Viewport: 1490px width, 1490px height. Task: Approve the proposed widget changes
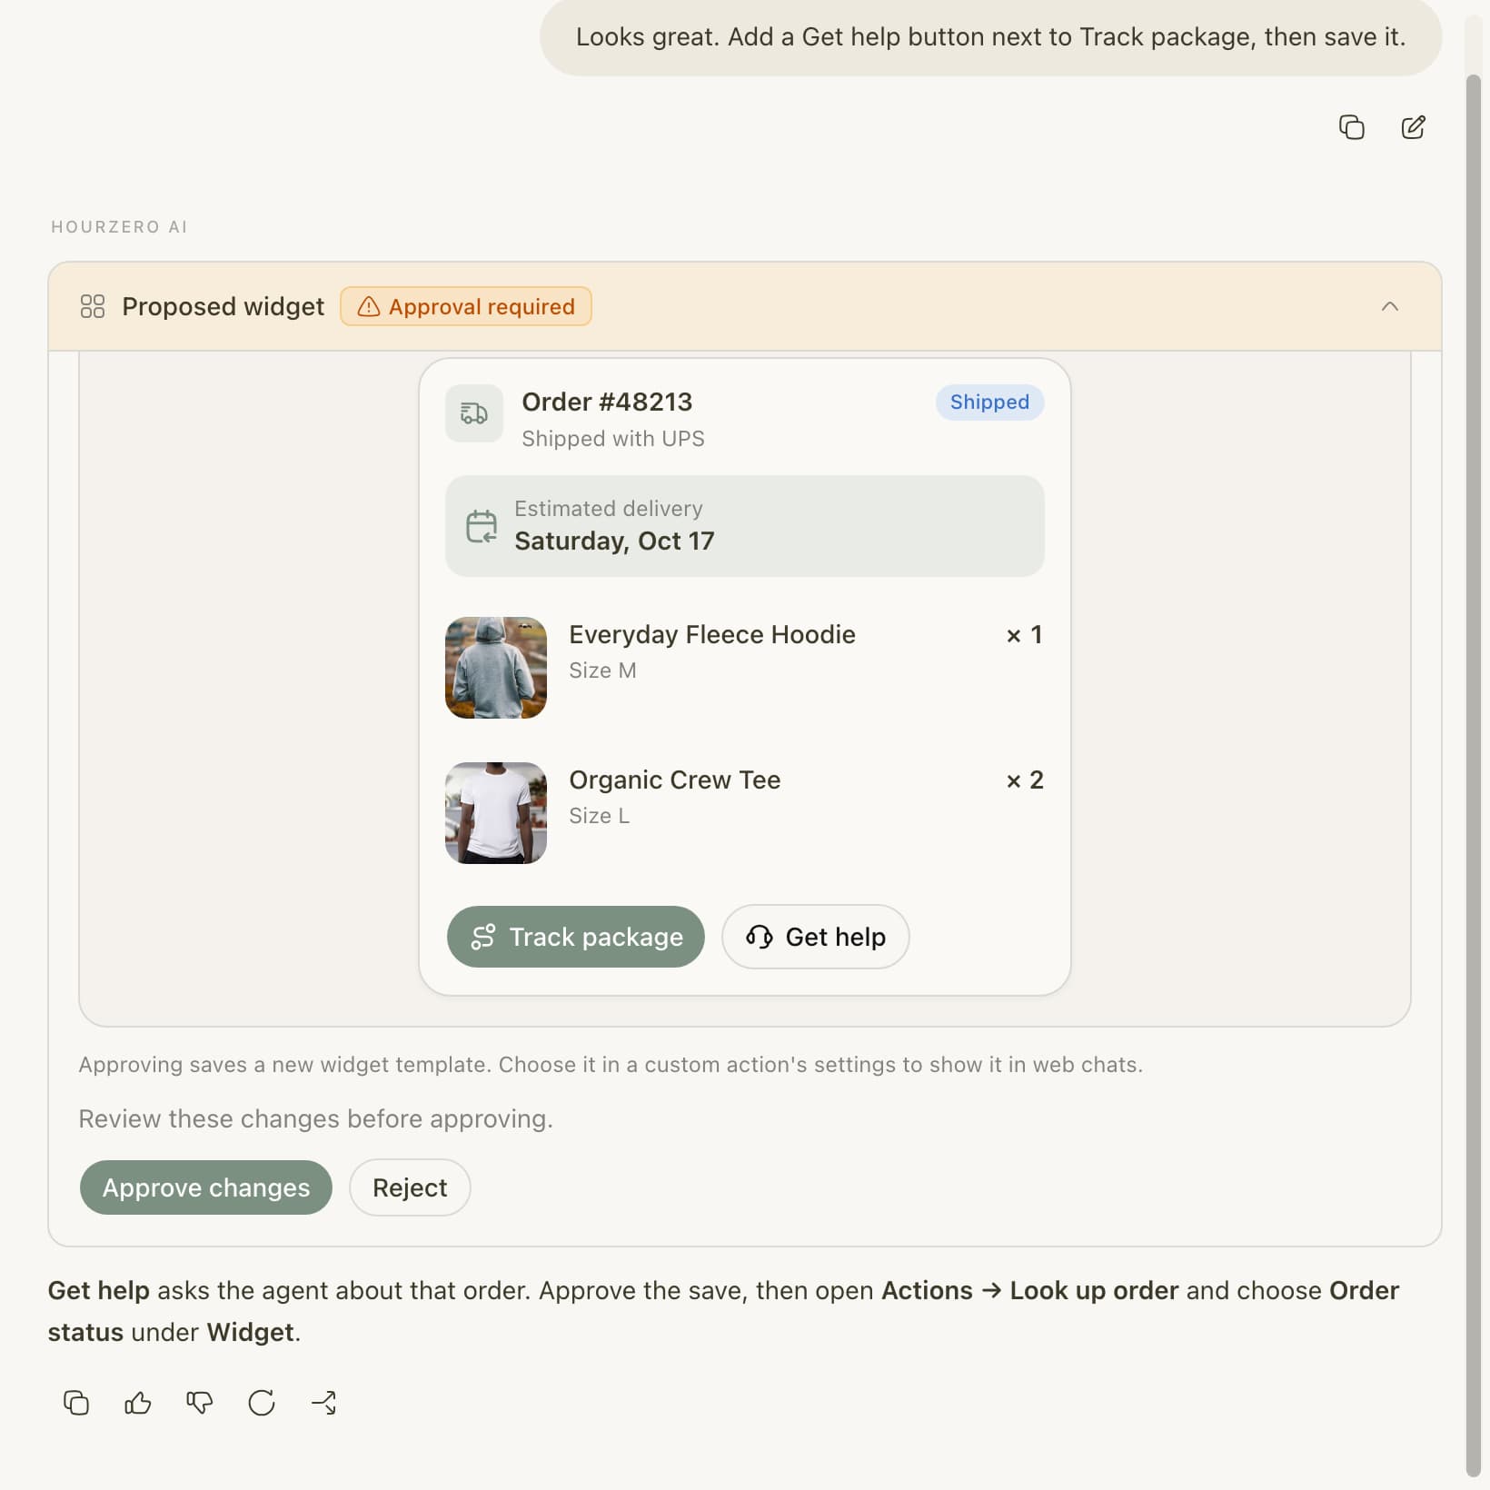(206, 1187)
